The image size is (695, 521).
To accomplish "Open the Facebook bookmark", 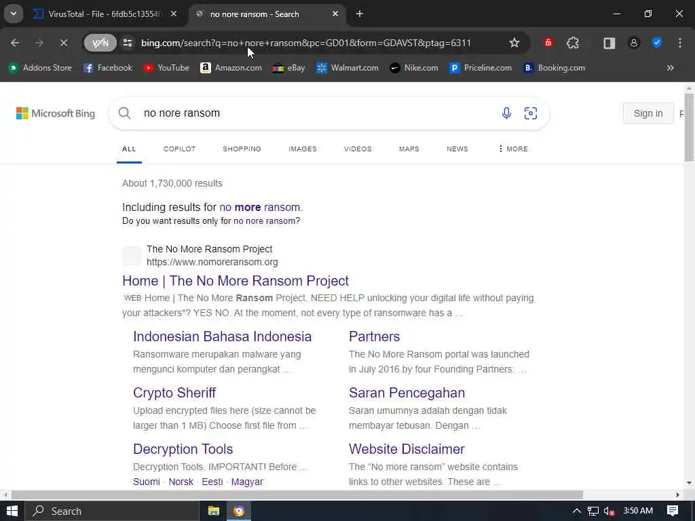I will pos(108,68).
